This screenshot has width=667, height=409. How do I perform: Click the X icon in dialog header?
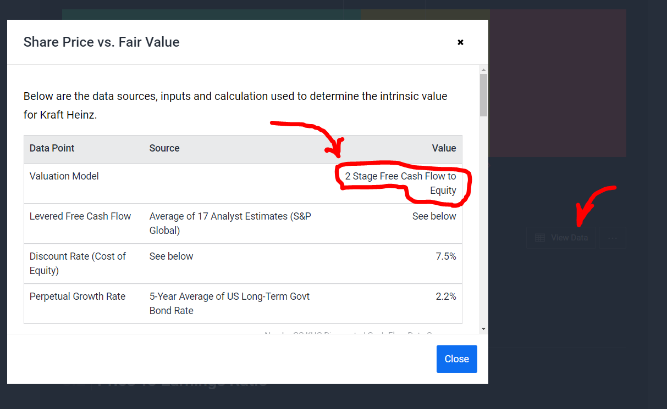pos(460,42)
